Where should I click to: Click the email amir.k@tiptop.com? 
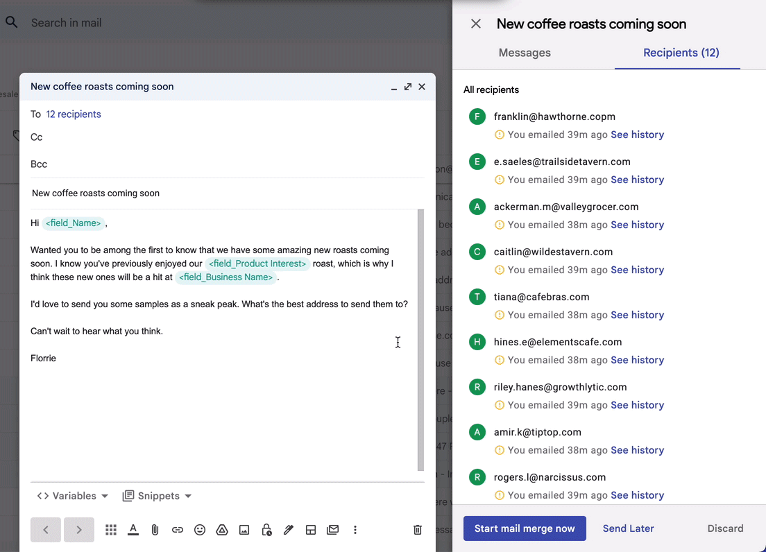coord(537,432)
